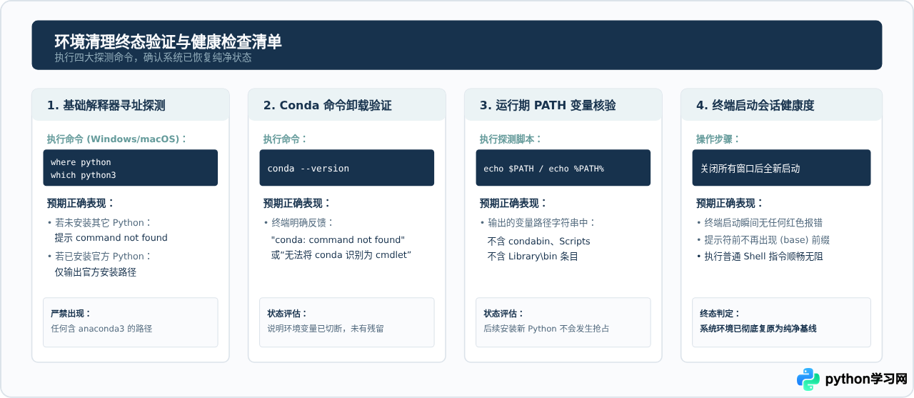Click 预期正确表现 in PATH card
The width and height of the screenshot is (914, 398).
[x=513, y=203]
